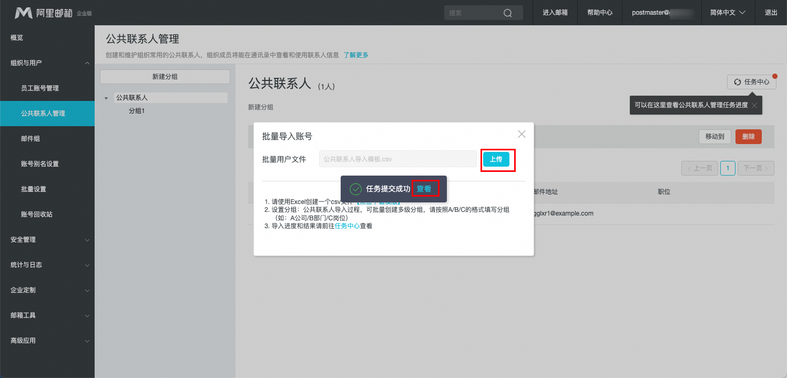
Task: Select 邮件组 menu item
Action: point(30,139)
